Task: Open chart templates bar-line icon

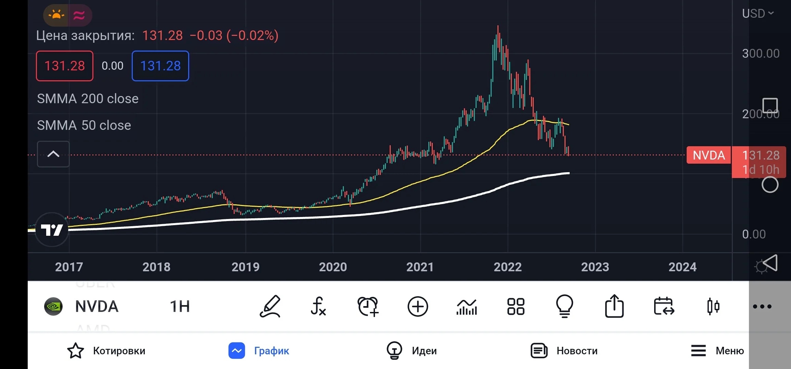Action: tap(467, 307)
